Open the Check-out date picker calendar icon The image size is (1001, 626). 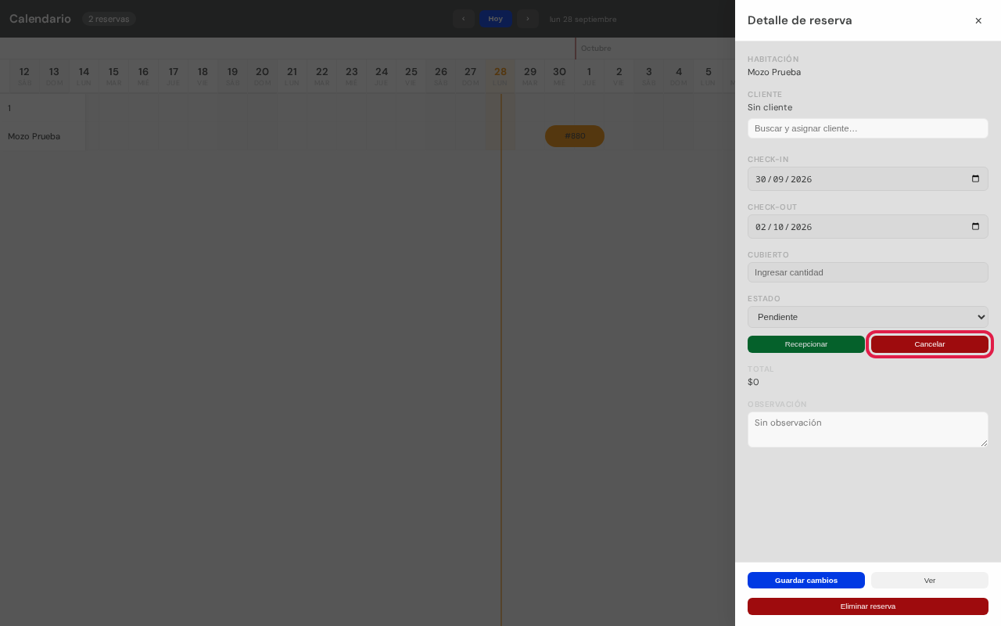coord(975,226)
